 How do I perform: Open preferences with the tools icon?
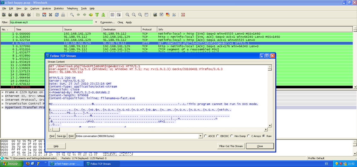174,15
